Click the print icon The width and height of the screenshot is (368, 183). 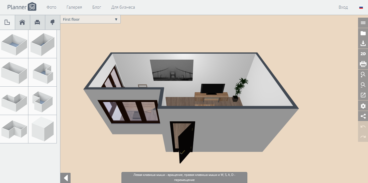[x=363, y=64]
